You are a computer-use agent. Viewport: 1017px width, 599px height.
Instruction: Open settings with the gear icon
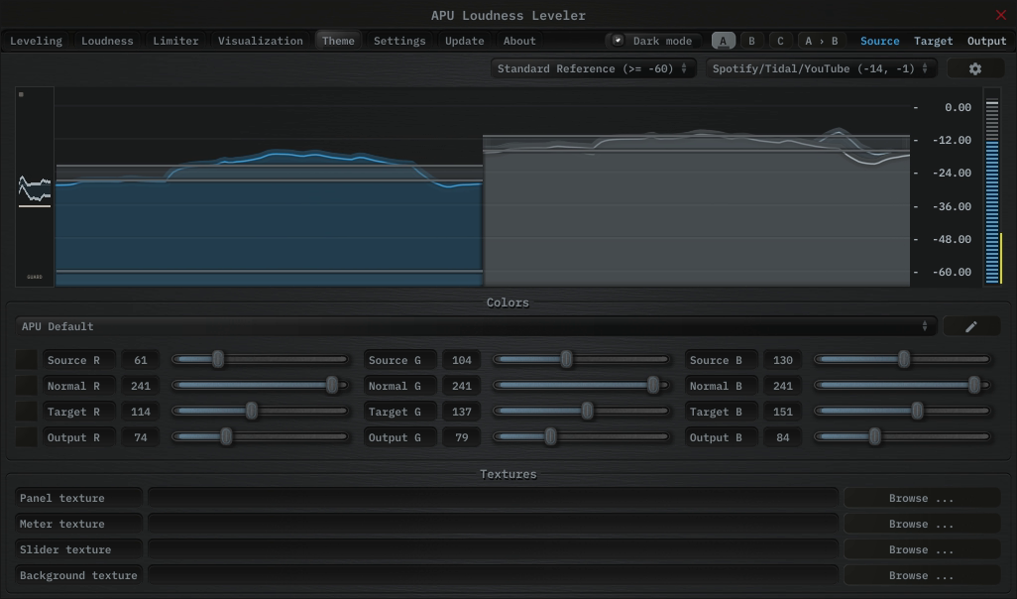(974, 68)
